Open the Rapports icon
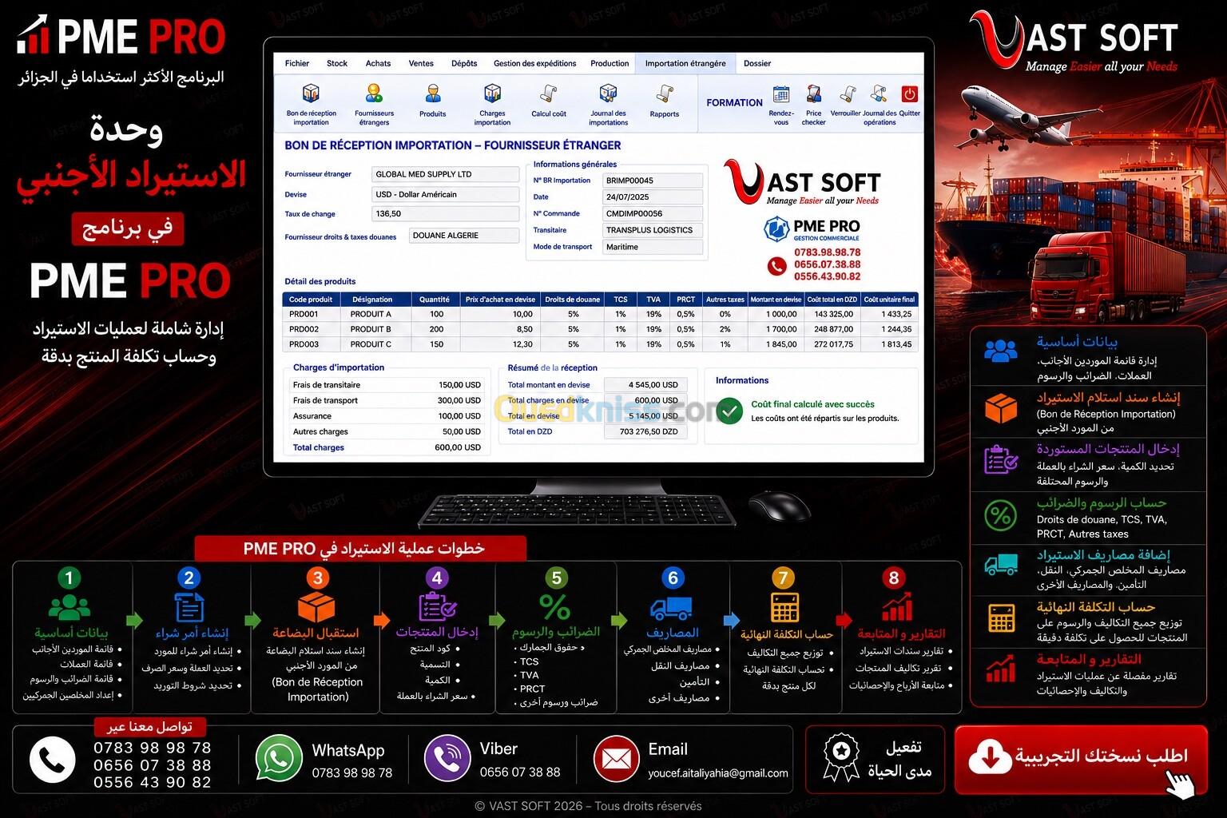1227x818 pixels. pos(665,94)
